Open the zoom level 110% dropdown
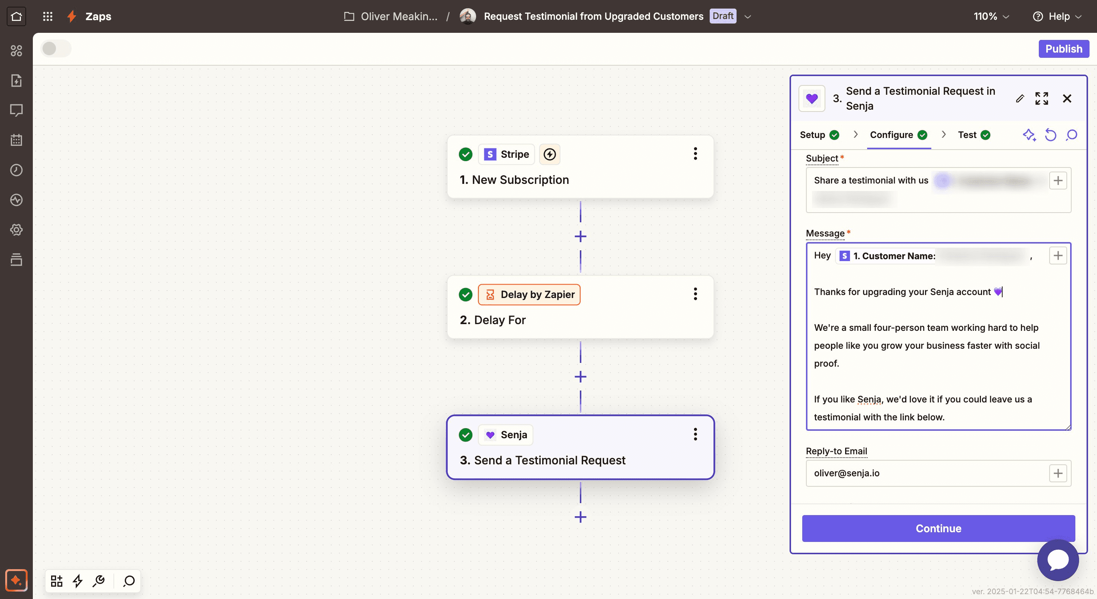The image size is (1097, 599). pos(991,17)
